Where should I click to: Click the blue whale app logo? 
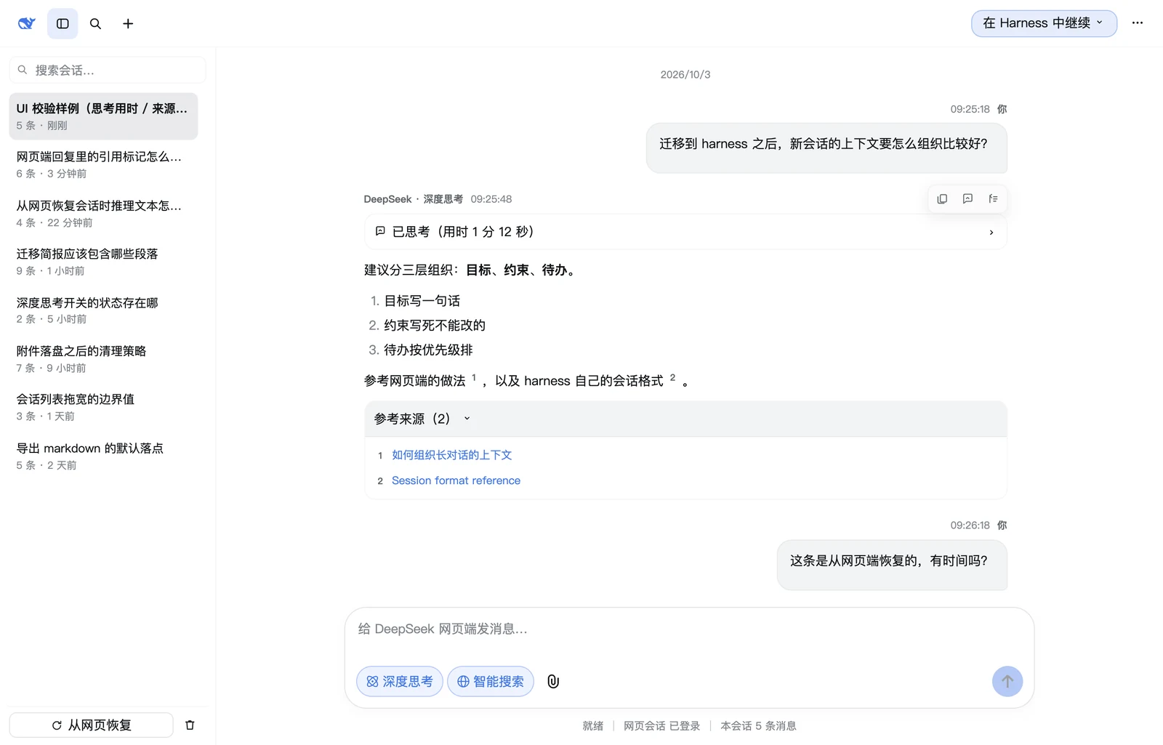click(27, 23)
